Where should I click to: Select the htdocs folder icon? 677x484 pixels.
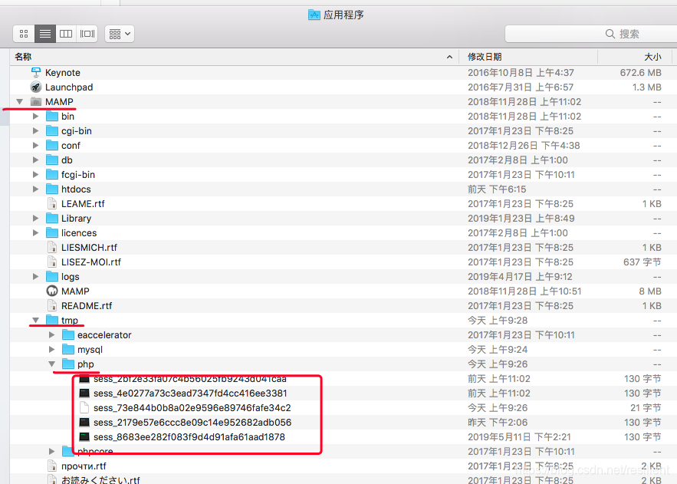52,189
